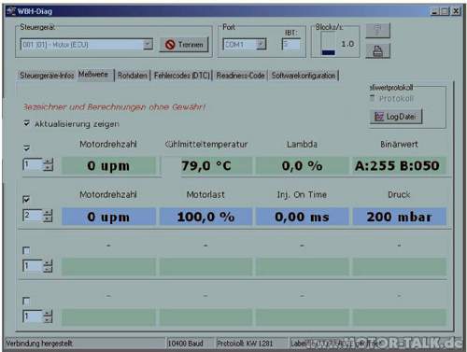Click the group number field showing 2
The image size is (467, 352).
coord(33,216)
